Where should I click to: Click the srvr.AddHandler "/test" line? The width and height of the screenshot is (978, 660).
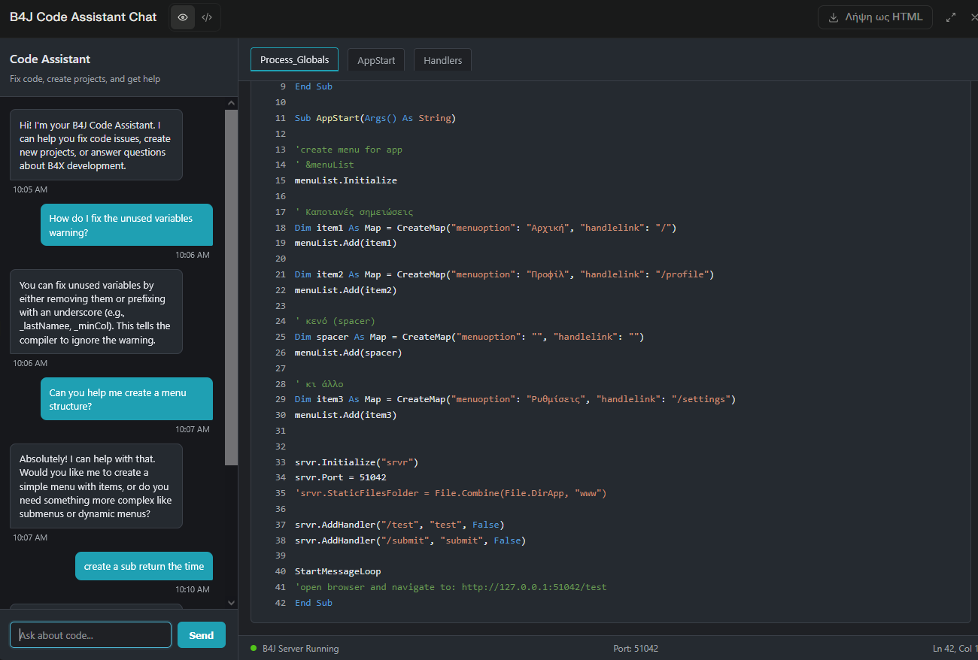click(399, 525)
